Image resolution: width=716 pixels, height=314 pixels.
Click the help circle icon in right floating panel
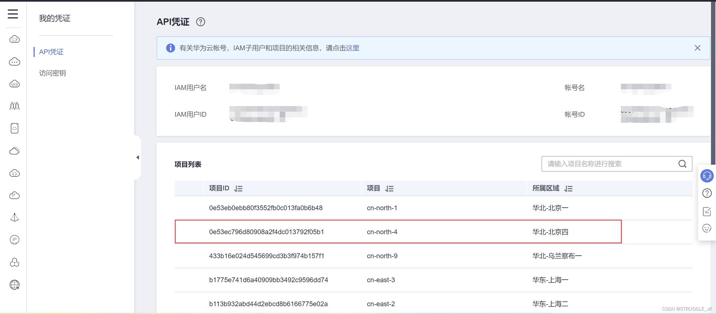707,193
